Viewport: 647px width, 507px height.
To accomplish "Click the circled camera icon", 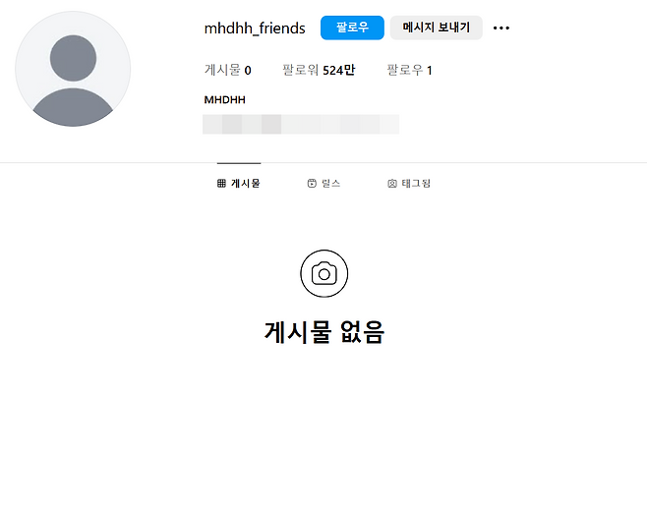I will 323,273.
